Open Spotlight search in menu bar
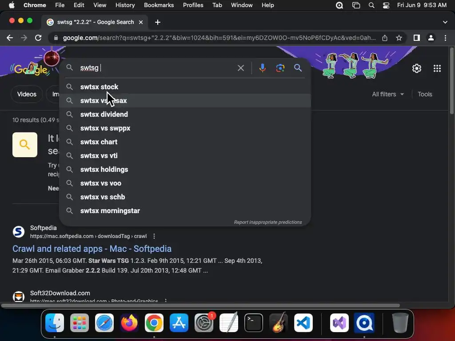Screen dimensions: 455x341 click(x=371, y=5)
